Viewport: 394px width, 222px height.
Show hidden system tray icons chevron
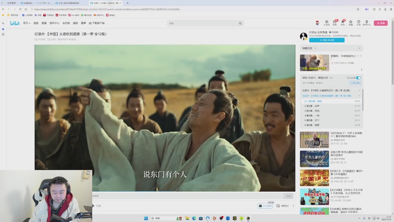(360, 218)
